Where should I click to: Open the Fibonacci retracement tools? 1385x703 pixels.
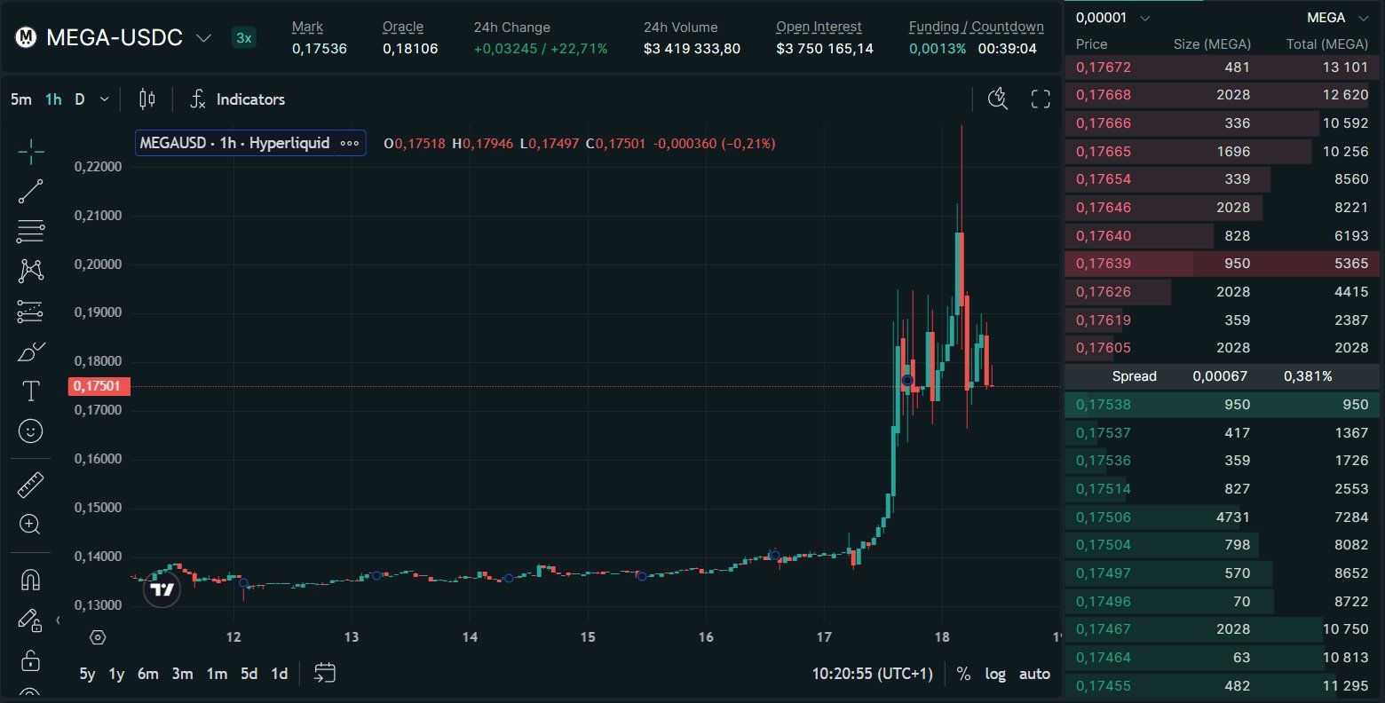click(x=31, y=231)
